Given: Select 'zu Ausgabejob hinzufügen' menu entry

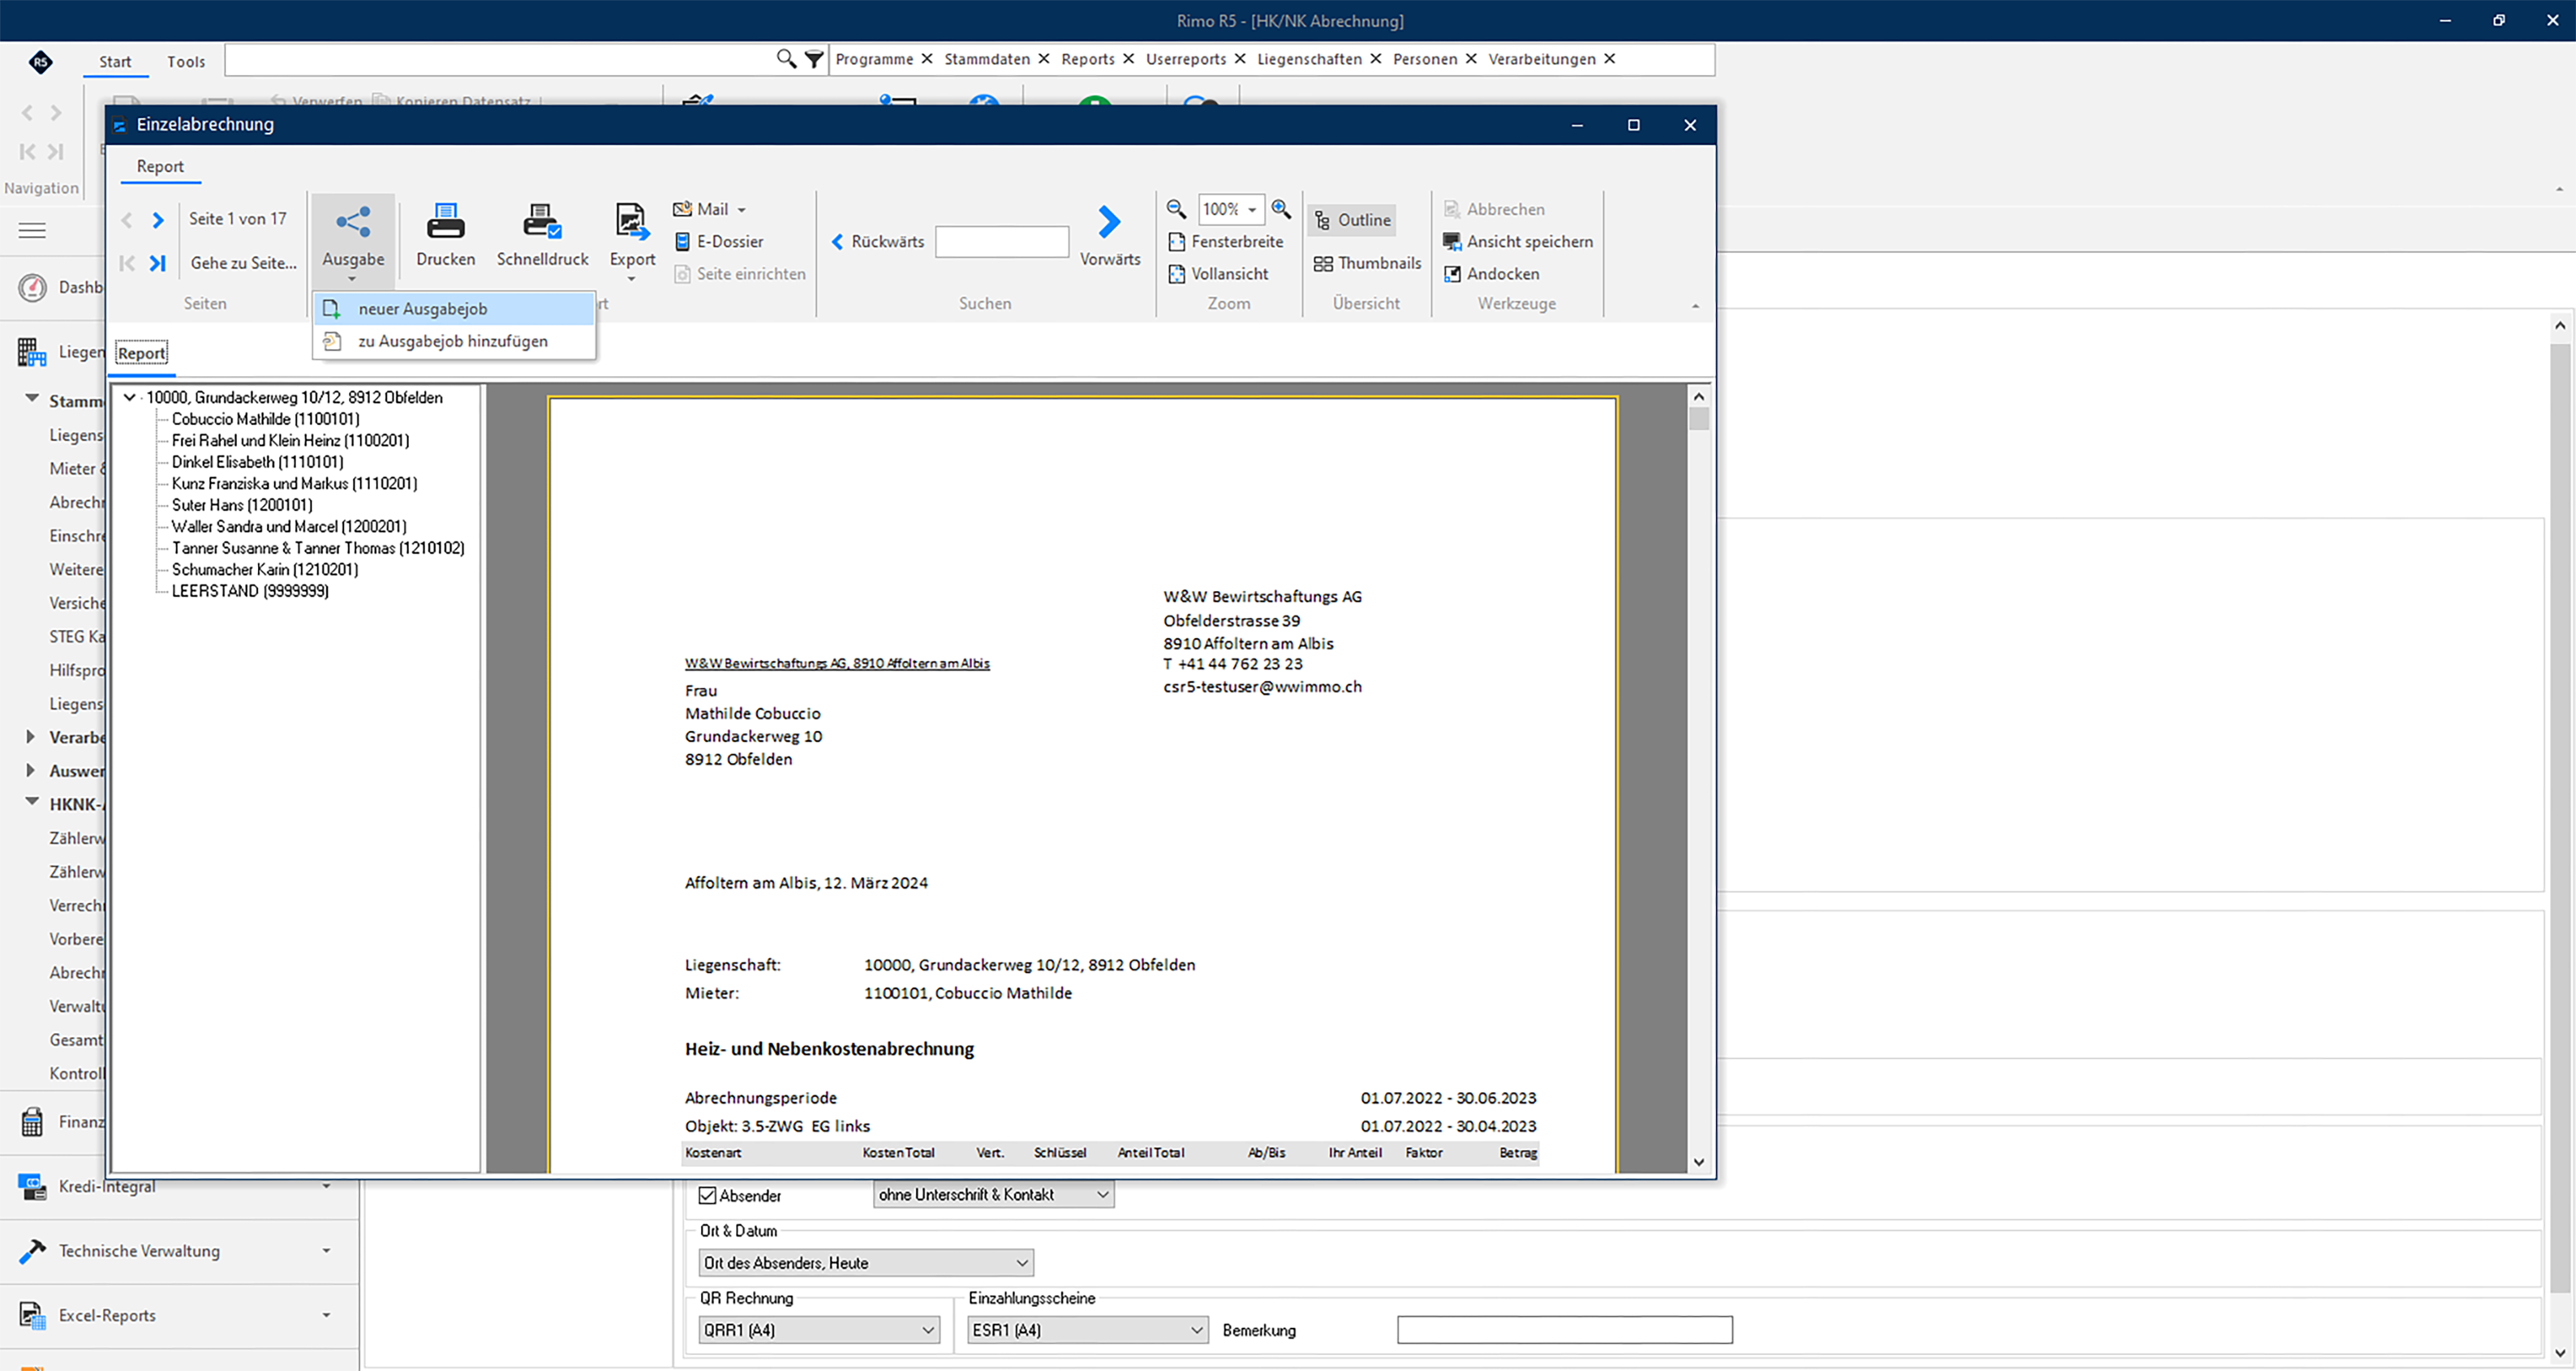Looking at the screenshot, I should (x=455, y=341).
